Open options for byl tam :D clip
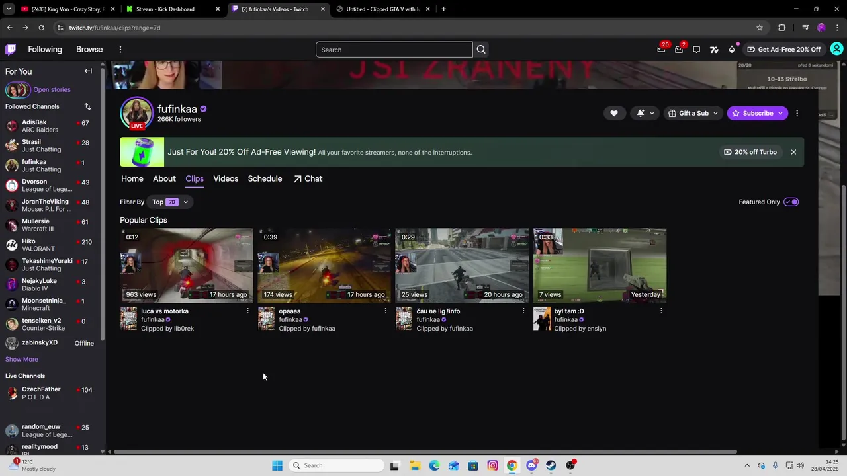 tap(661, 311)
